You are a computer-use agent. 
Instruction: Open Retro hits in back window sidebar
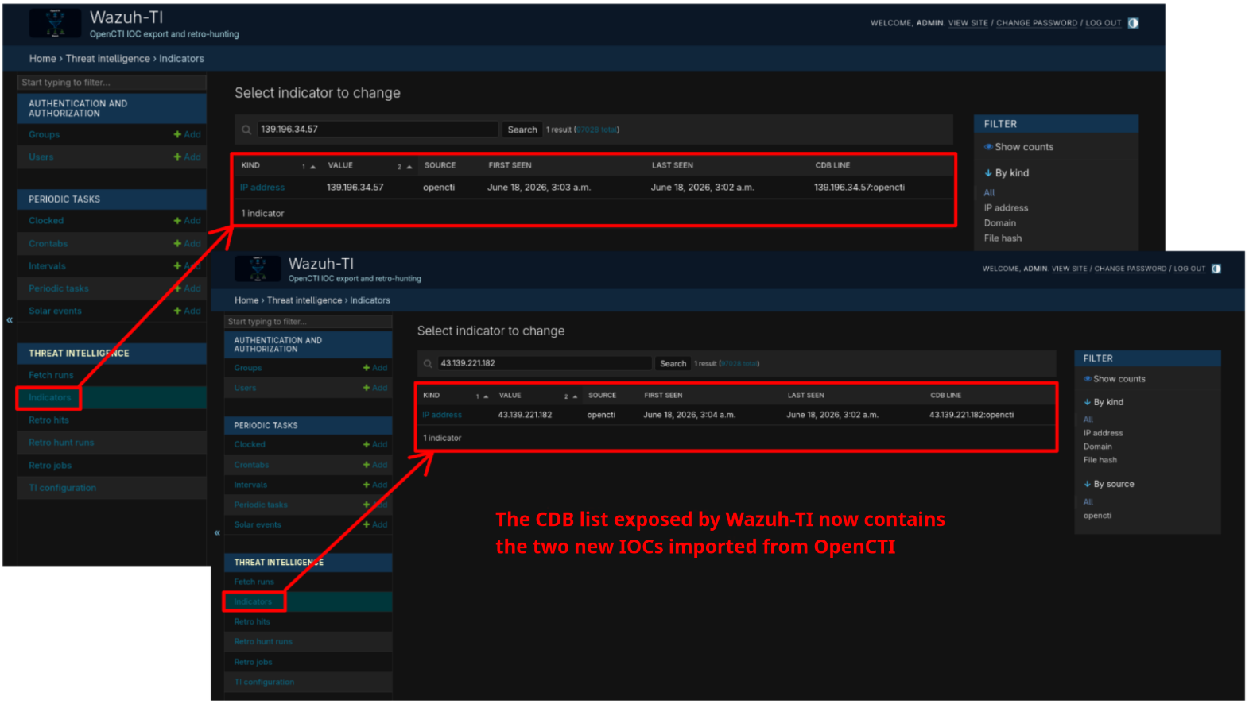pos(48,420)
